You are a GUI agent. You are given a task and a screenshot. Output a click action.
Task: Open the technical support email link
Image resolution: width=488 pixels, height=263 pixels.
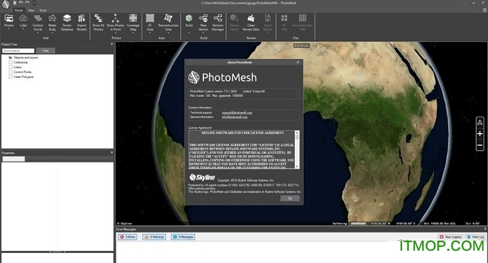pos(237,113)
